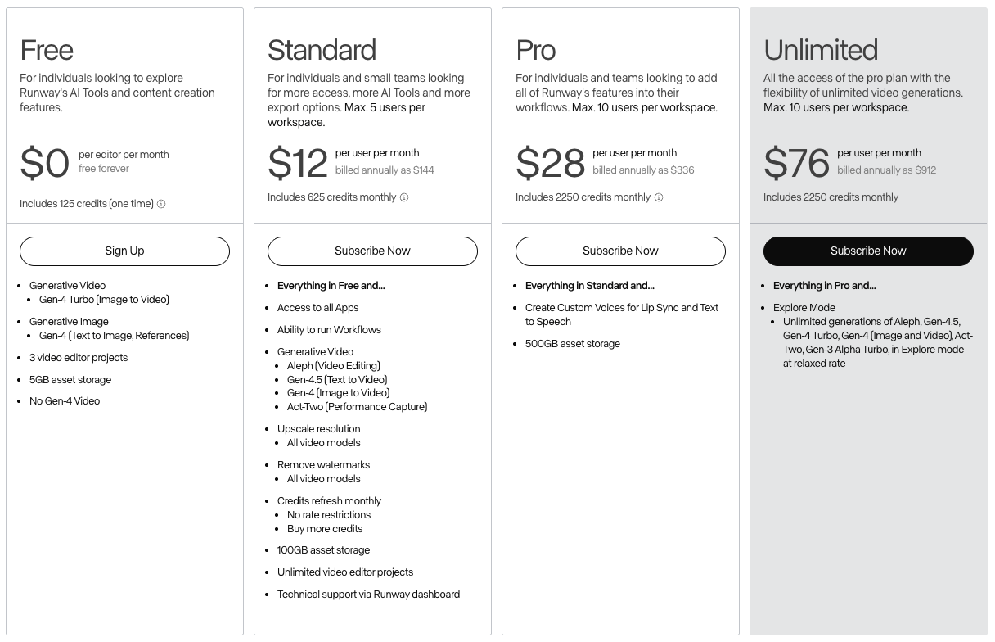Click 'Ability to run Workflows' item
The width and height of the screenshot is (995, 642).
[x=329, y=330]
